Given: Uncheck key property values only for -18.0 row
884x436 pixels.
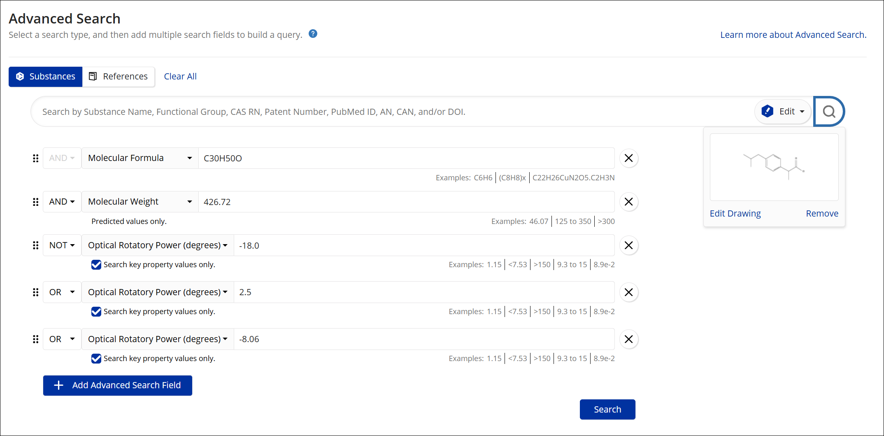Looking at the screenshot, I should (96, 265).
